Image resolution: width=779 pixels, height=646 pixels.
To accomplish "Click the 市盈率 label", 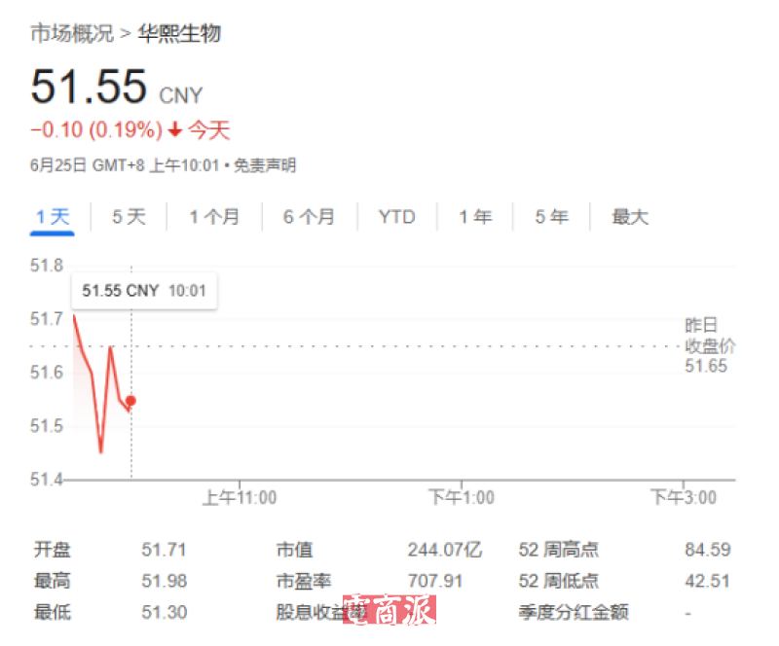I will 304,581.
